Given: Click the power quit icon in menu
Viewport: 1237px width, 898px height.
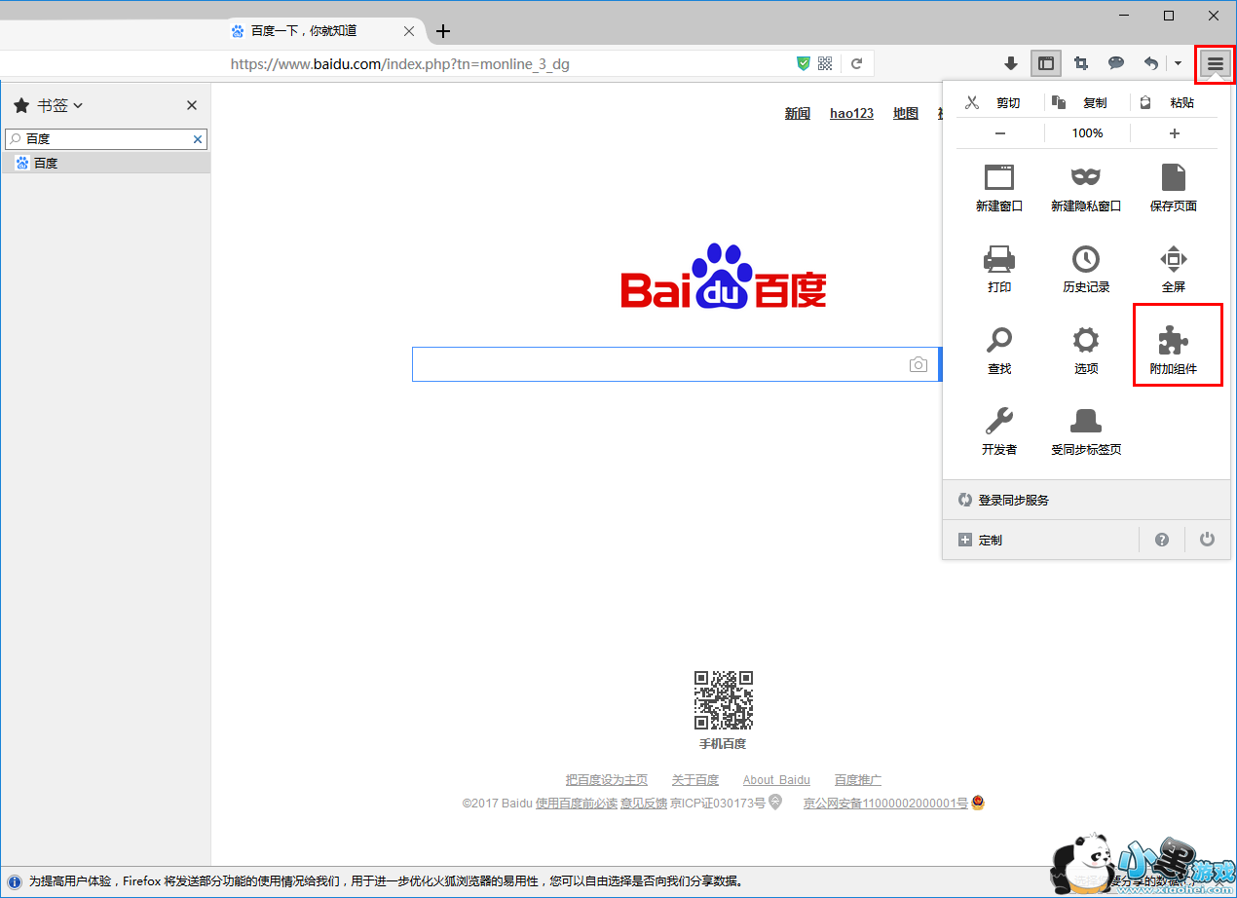Looking at the screenshot, I should coord(1208,540).
